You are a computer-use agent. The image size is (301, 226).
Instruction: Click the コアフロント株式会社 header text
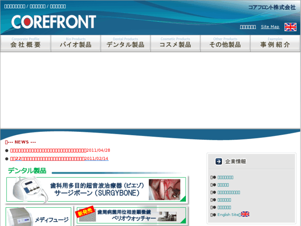(272, 7)
